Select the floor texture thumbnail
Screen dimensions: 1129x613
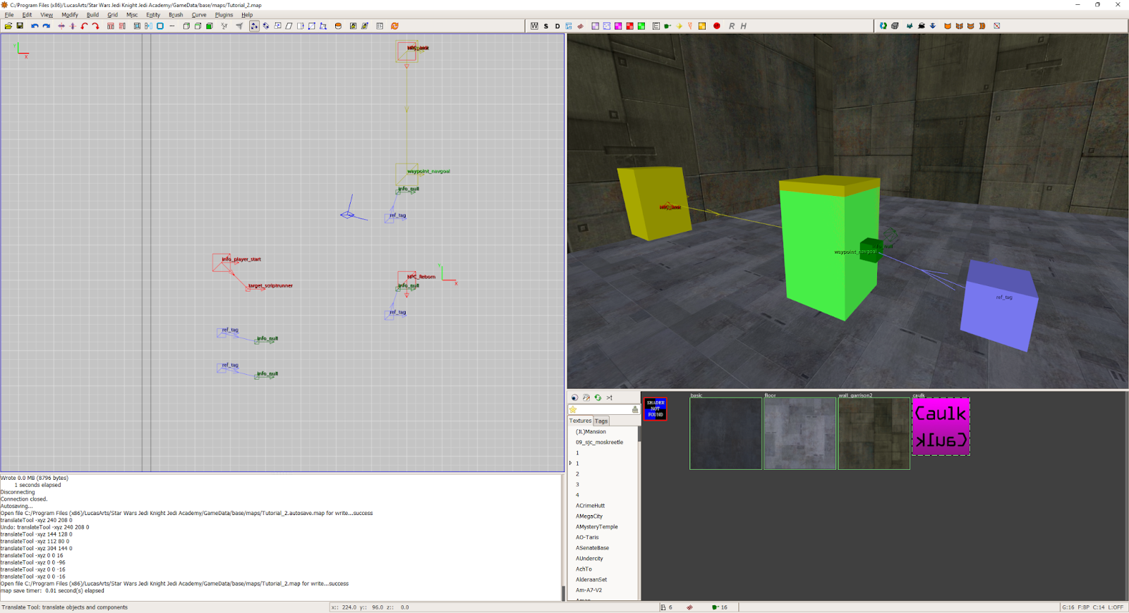(799, 433)
